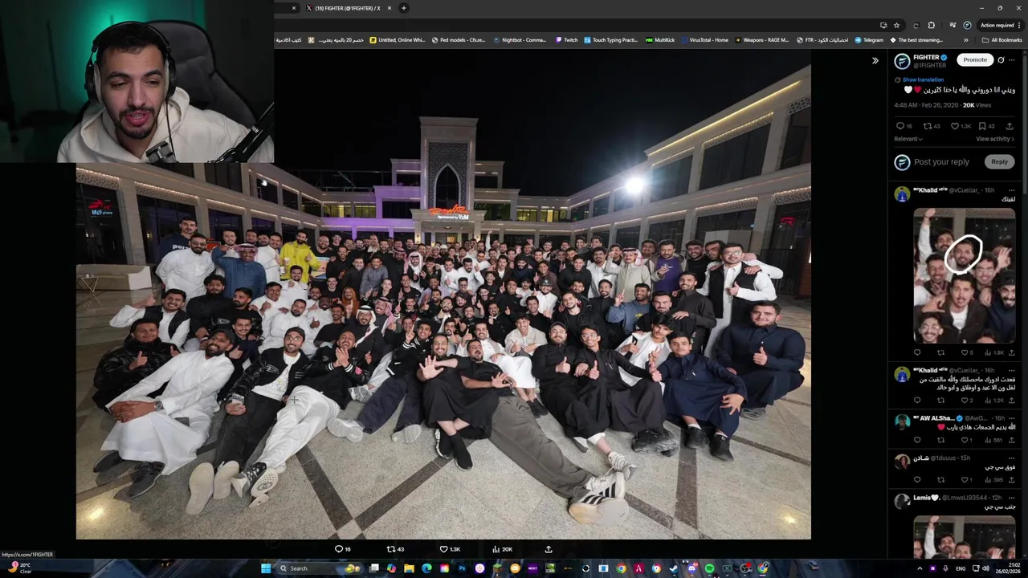
Task: Open a new browser tab
Action: click(x=404, y=8)
